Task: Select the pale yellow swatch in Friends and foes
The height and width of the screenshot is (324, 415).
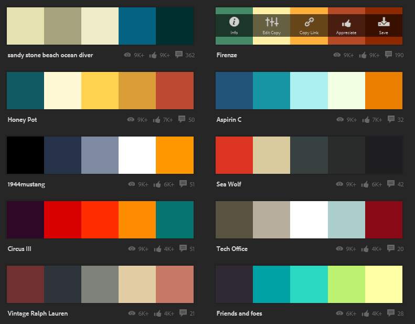Action: coord(384,284)
